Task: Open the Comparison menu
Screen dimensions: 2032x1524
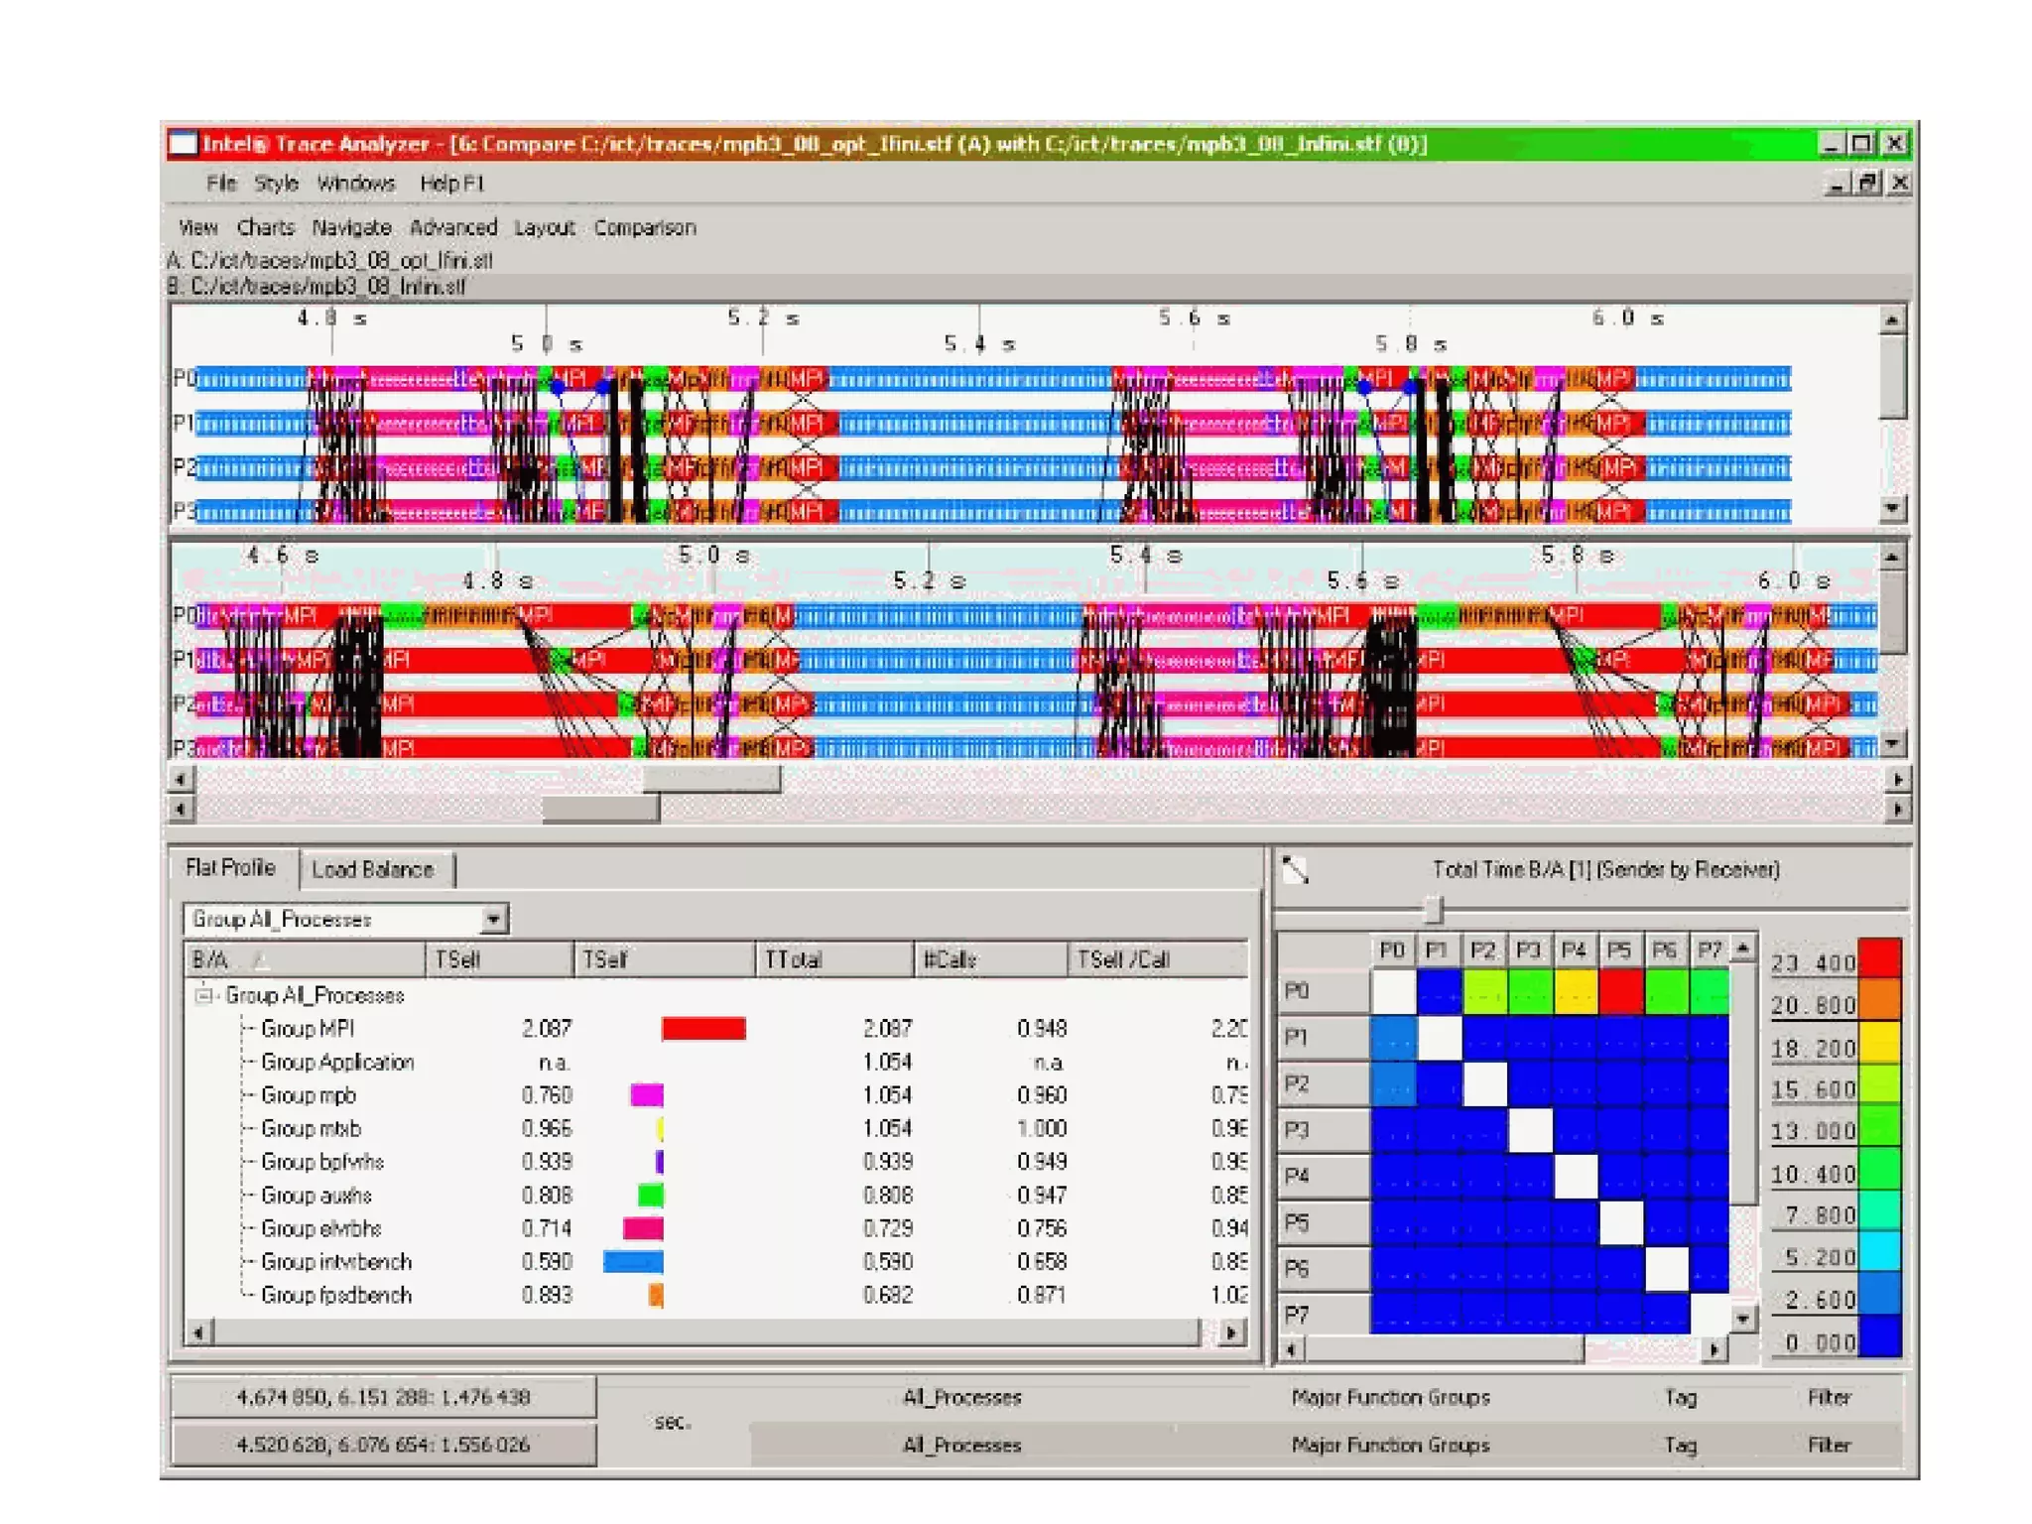Action: [x=645, y=228]
